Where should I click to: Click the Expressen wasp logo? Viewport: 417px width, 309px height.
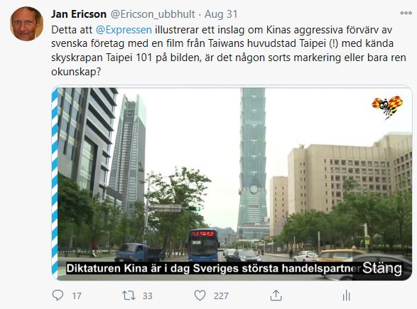click(387, 107)
